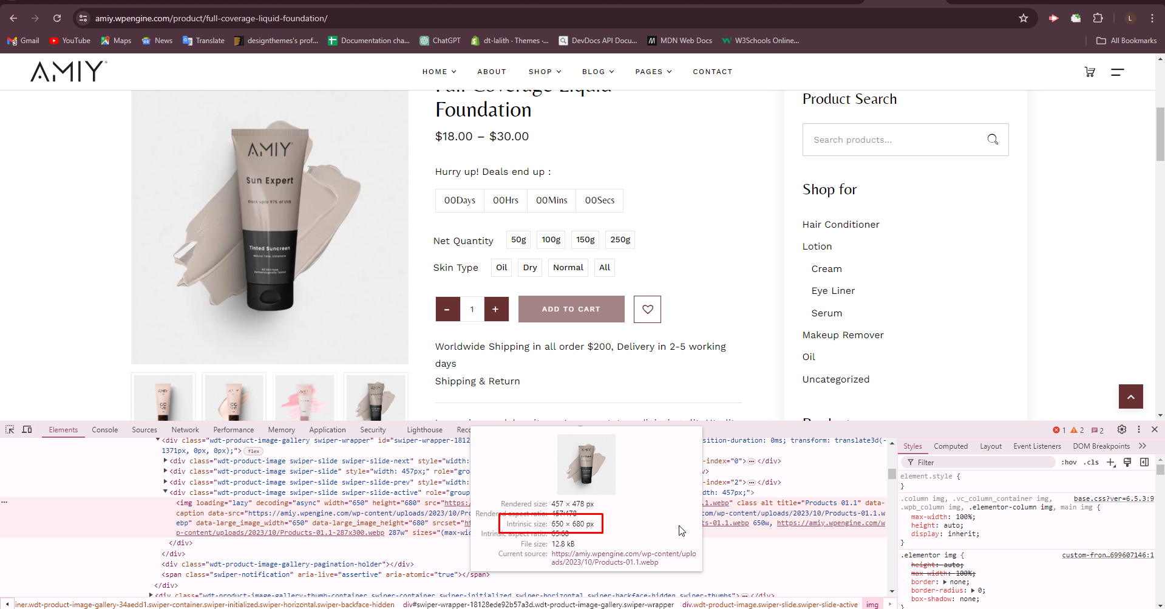
Task: Click ADD TO CART button
Action: click(571, 309)
